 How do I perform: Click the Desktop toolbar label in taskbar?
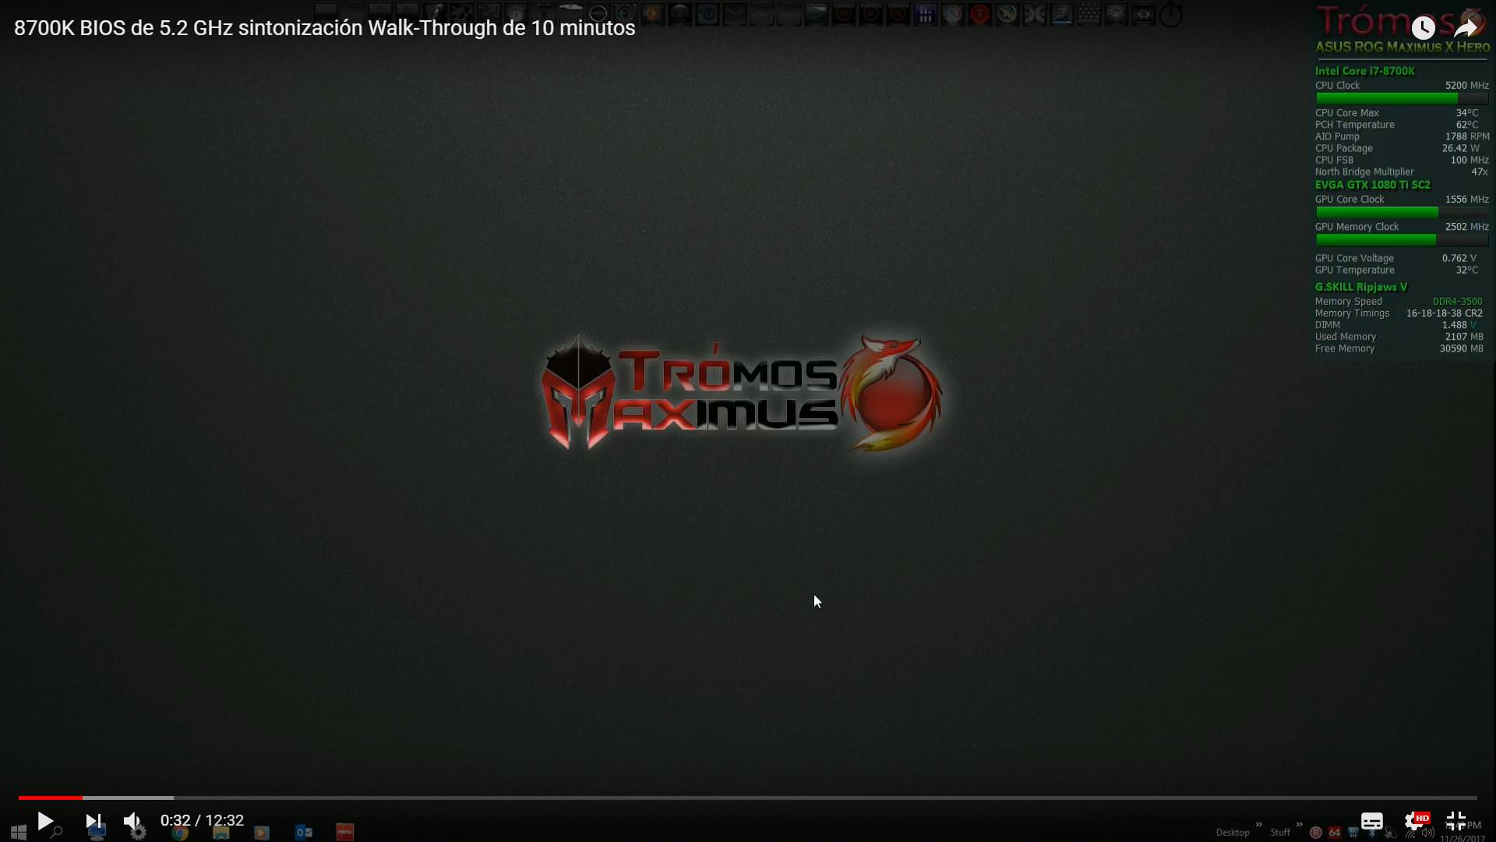pyautogui.click(x=1233, y=833)
